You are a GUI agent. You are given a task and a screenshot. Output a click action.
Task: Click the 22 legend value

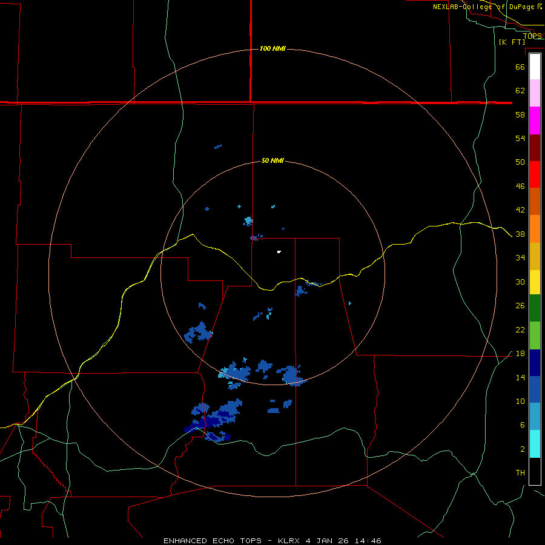(x=520, y=329)
